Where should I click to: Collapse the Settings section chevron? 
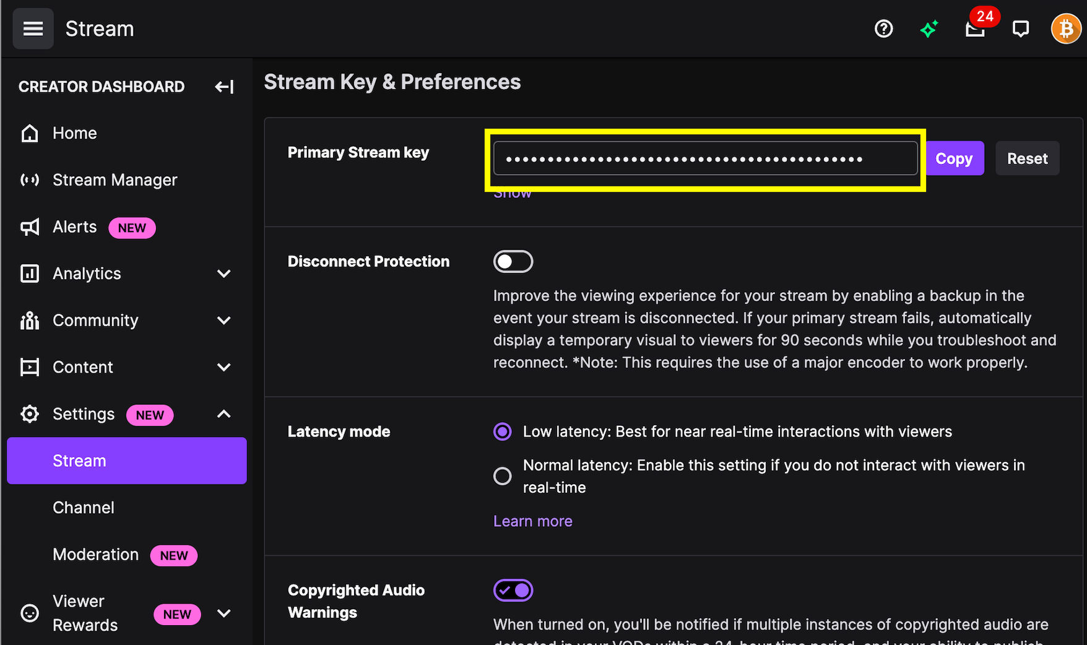224,414
